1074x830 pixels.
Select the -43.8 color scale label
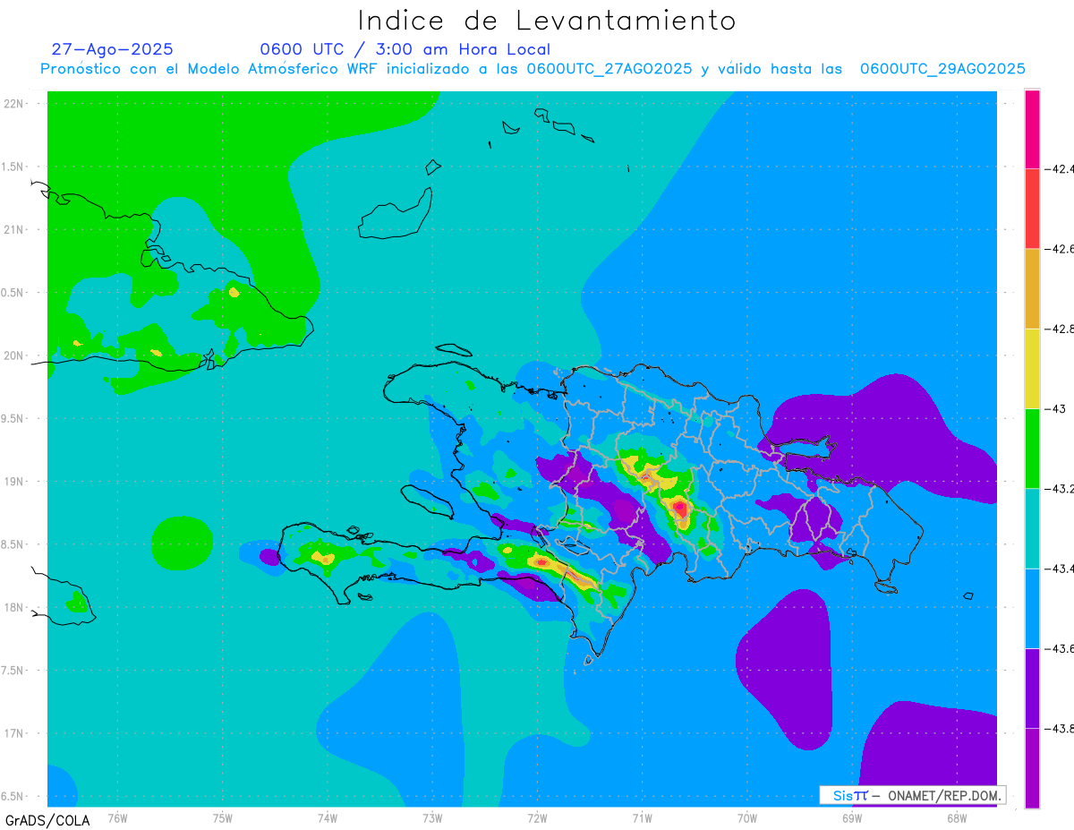1059,729
